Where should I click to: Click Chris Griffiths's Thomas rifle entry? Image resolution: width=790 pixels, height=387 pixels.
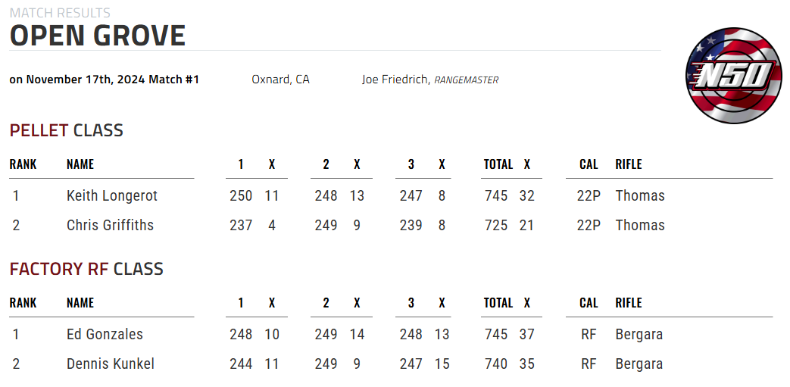coord(640,225)
